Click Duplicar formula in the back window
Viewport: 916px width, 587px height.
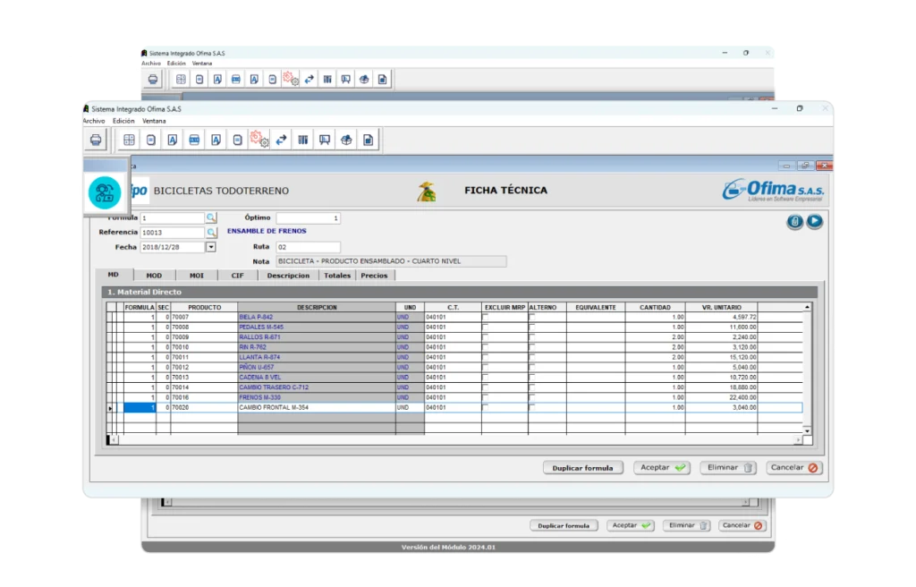point(564,525)
